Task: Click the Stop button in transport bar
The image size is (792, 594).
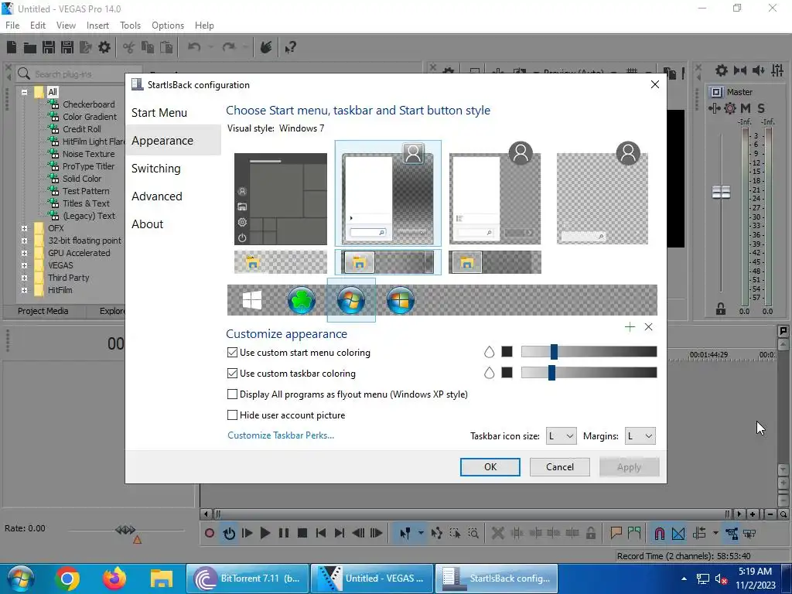Action: (x=302, y=533)
